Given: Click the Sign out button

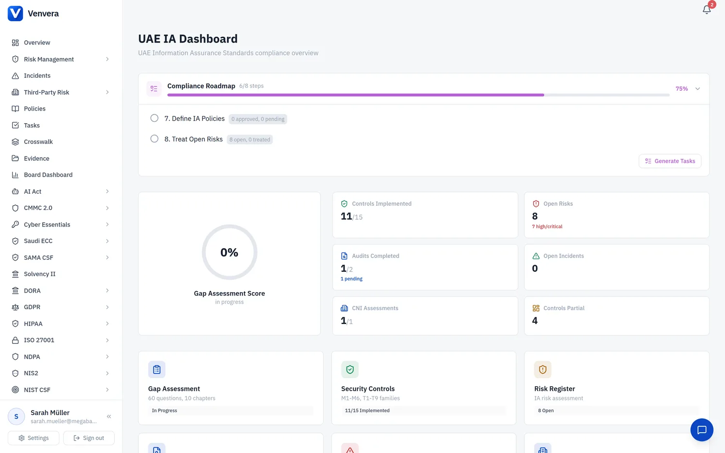Looking at the screenshot, I should point(89,438).
